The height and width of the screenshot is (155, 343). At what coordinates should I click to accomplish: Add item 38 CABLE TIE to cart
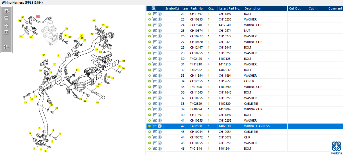tap(155, 104)
